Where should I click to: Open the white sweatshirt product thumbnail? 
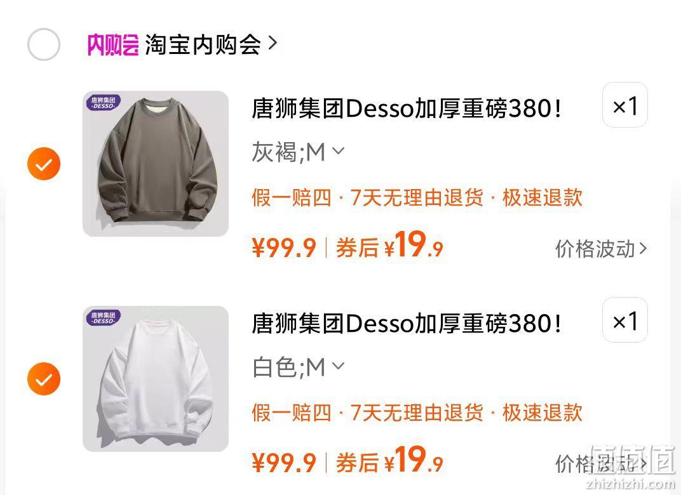point(156,379)
